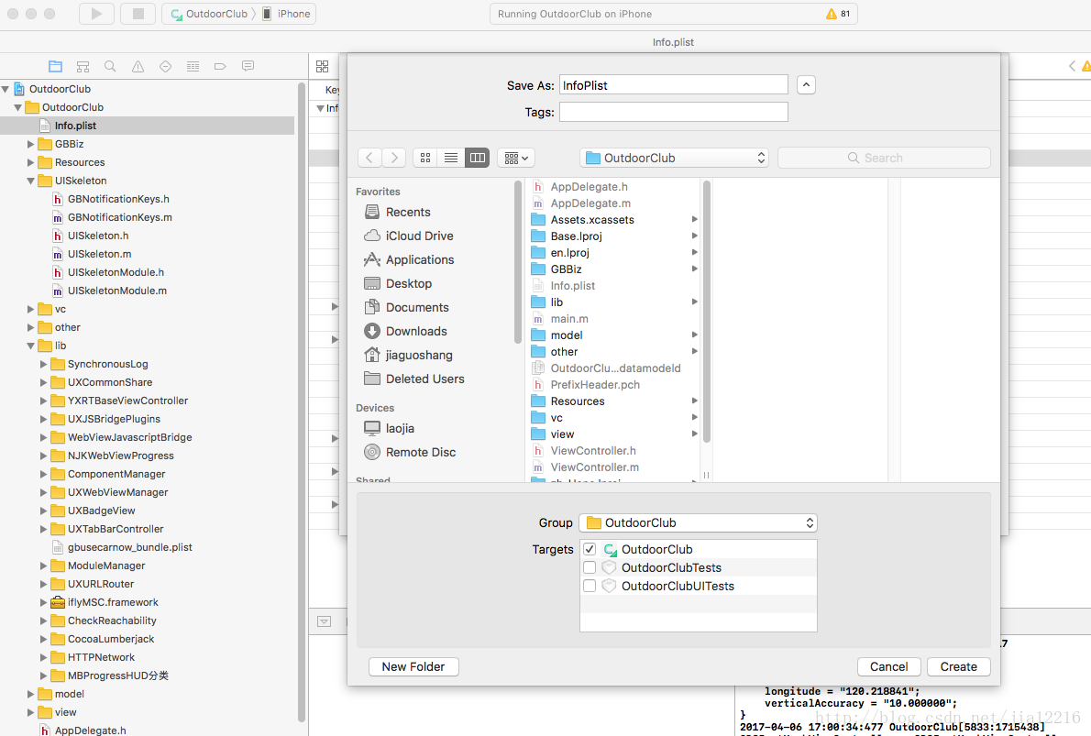Image resolution: width=1091 pixels, height=736 pixels.
Task: Collapse the UISkeleton group
Action: (x=30, y=181)
